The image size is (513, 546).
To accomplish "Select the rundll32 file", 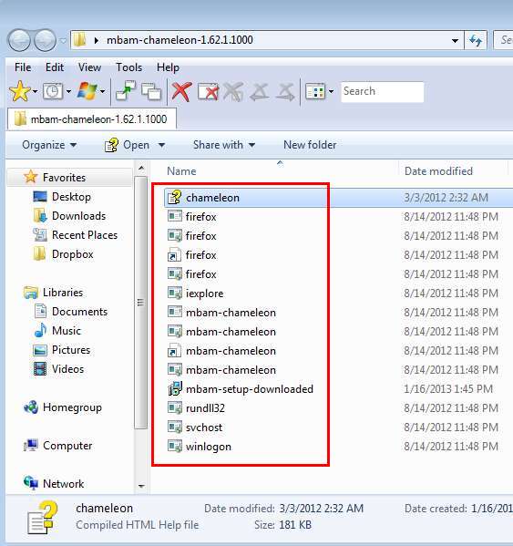I will 205,408.
